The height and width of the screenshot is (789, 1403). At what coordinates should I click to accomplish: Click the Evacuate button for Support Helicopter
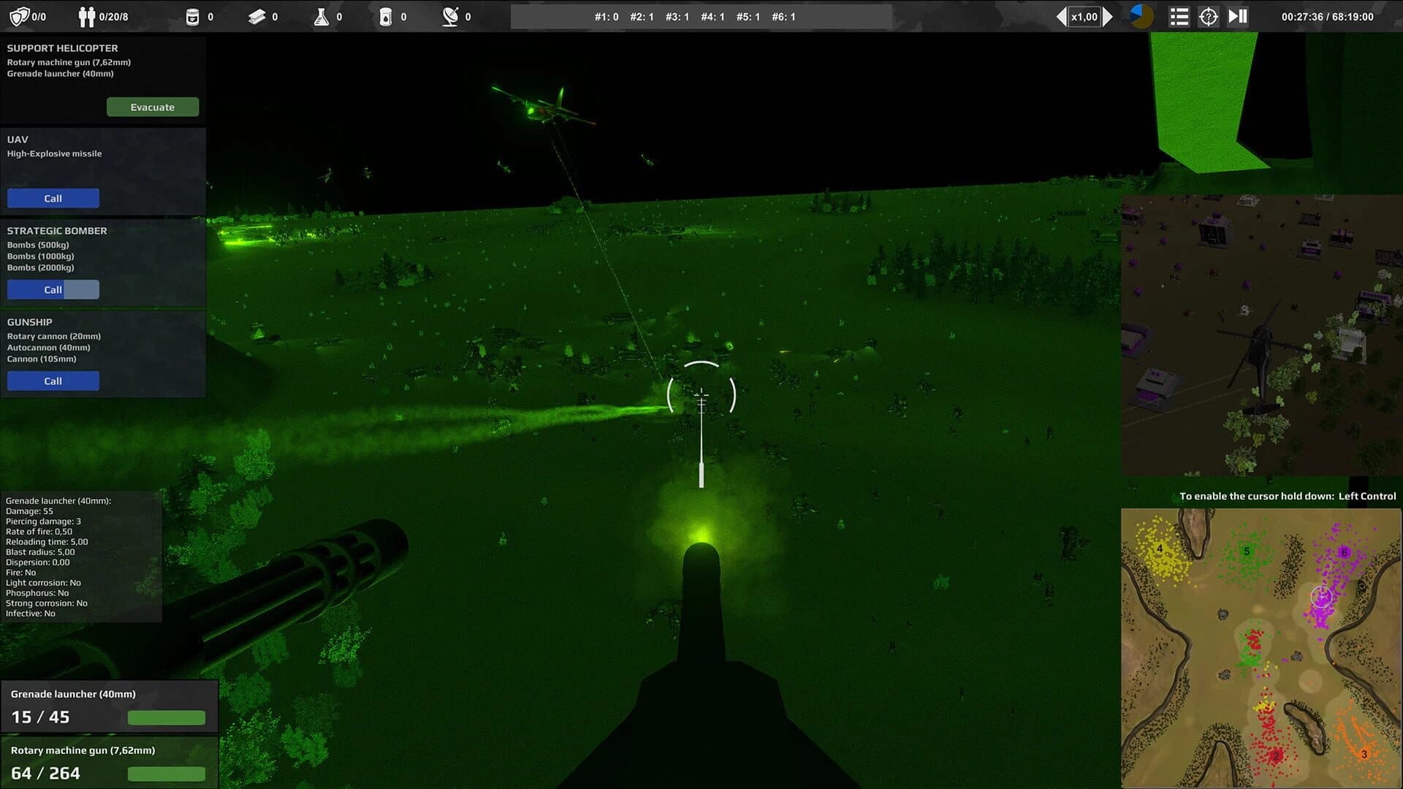click(x=153, y=107)
